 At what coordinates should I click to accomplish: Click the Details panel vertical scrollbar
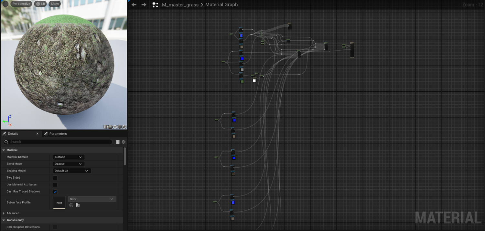(x=125, y=157)
